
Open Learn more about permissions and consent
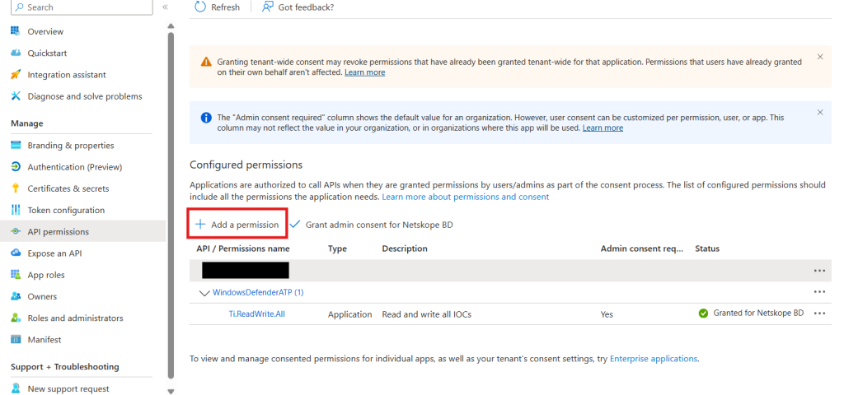[466, 197]
